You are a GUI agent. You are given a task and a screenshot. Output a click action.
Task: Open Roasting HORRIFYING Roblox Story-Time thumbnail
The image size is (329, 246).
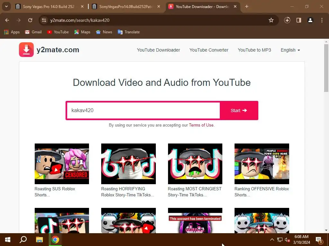[129, 164]
